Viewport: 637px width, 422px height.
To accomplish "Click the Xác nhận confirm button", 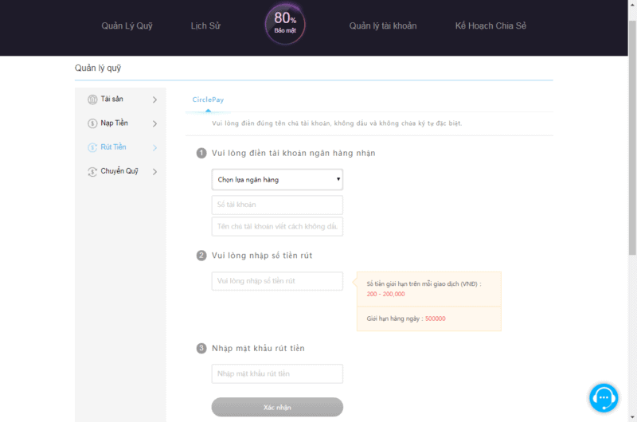I will click(277, 407).
